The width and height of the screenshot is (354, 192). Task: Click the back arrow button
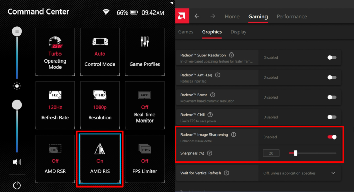tap(197, 16)
